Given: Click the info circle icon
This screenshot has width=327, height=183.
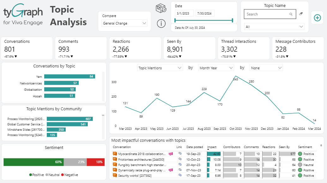Looking at the screenshot, I should (161, 23).
